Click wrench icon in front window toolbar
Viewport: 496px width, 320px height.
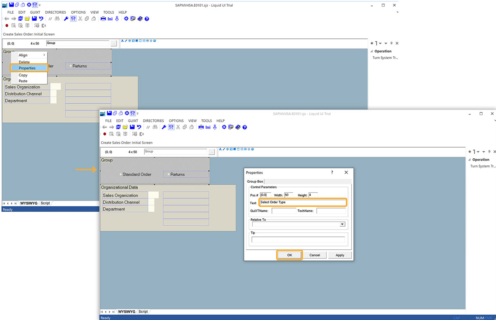pos(164,127)
